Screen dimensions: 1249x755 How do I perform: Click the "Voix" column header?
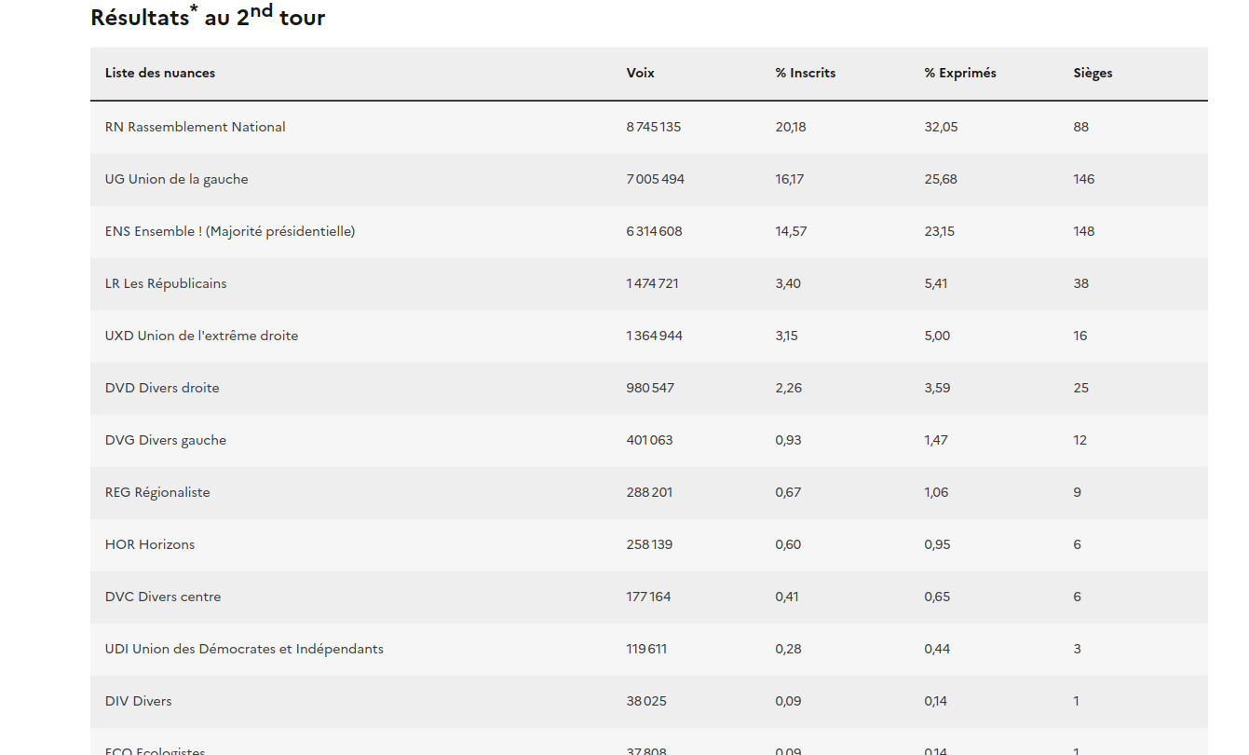640,73
